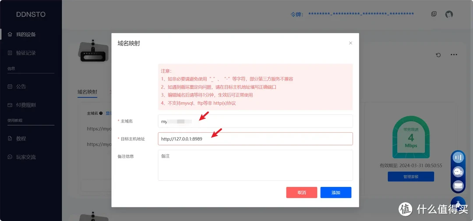Click the 主域名 input field
Image resolution: width=473 pixels, height=221 pixels.
click(x=255, y=121)
